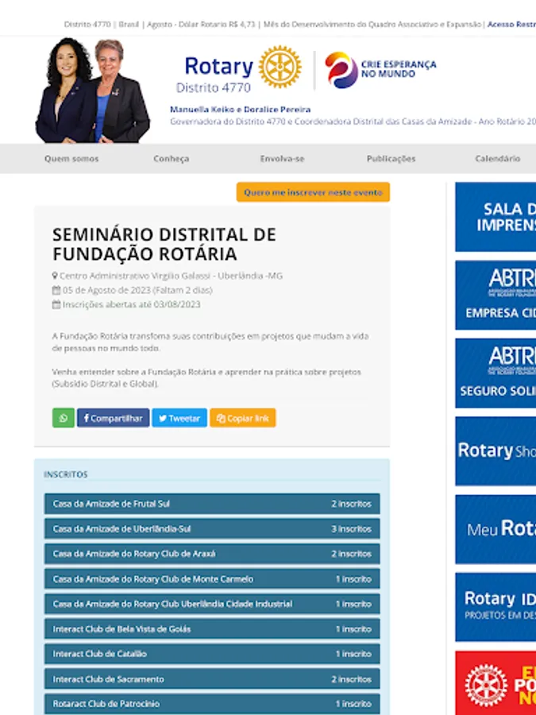
Task: Click the Crie Esperança no Mundo logo
Action: pos(380,69)
